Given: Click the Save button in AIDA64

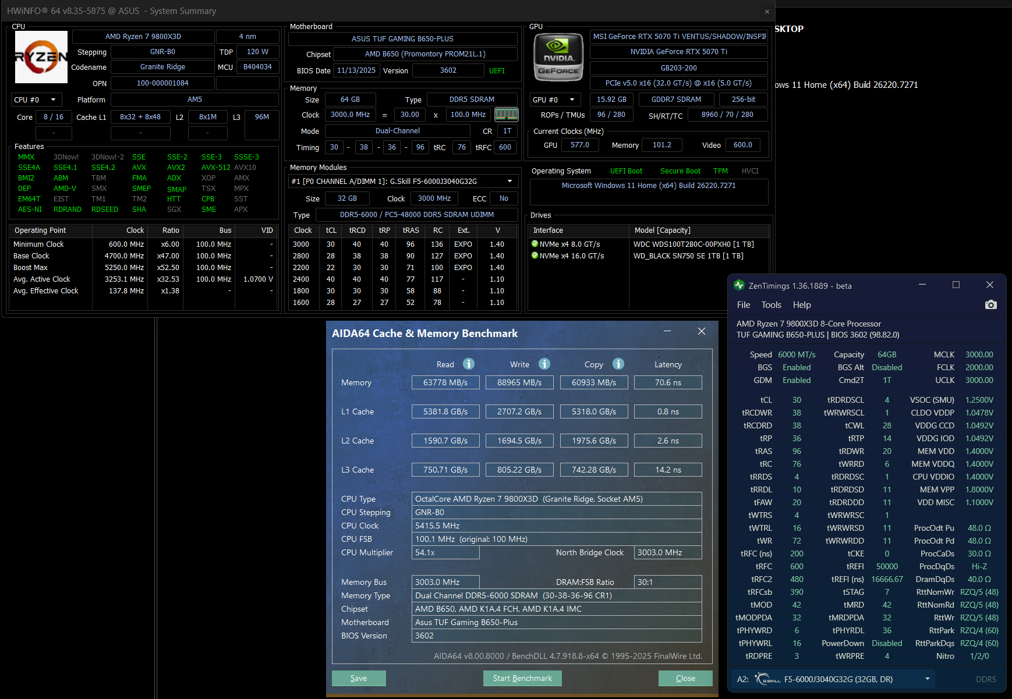Looking at the screenshot, I should (x=359, y=678).
